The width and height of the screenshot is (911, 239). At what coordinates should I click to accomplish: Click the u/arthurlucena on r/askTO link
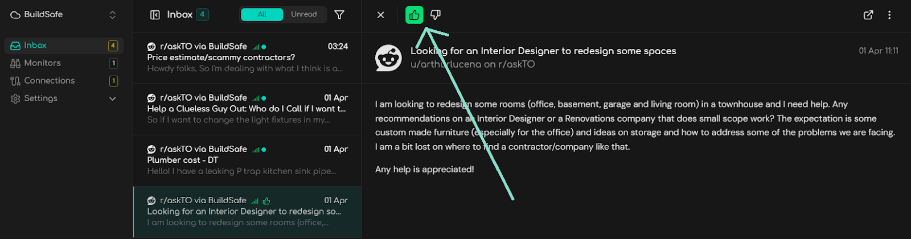473,64
